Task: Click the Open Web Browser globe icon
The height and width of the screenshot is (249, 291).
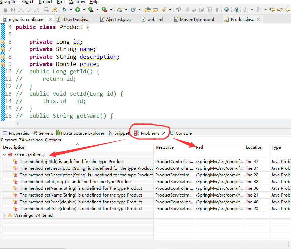Action: pos(226,9)
